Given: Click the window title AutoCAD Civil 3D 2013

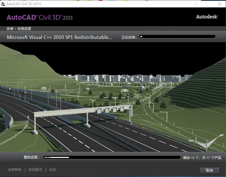Looking at the screenshot, I should [23, 4].
